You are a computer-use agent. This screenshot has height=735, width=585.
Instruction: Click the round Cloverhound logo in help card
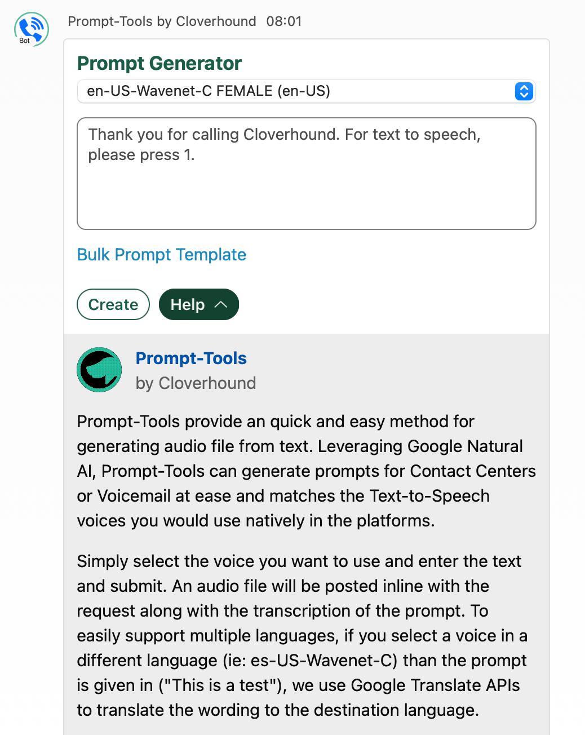[99, 370]
